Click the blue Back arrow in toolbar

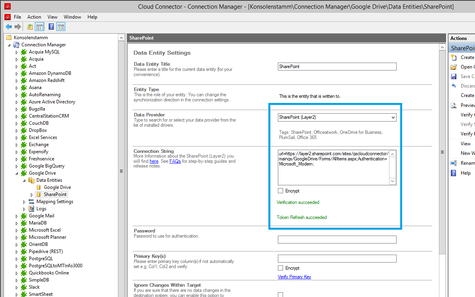[8, 27]
